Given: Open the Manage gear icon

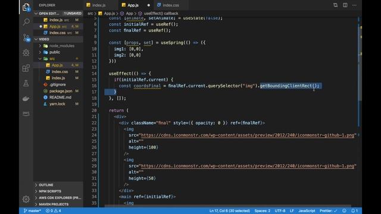Looking at the screenshot, I should (26, 199).
